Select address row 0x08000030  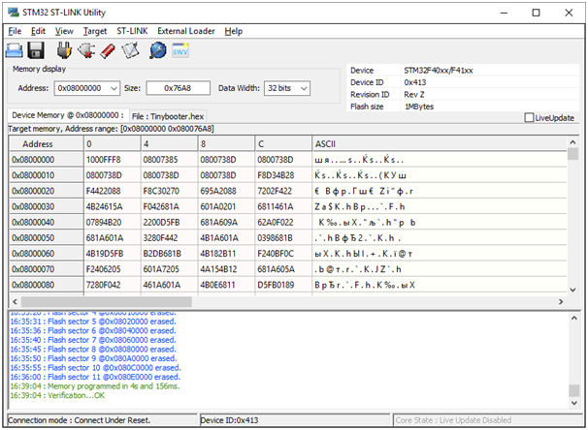click(47, 207)
